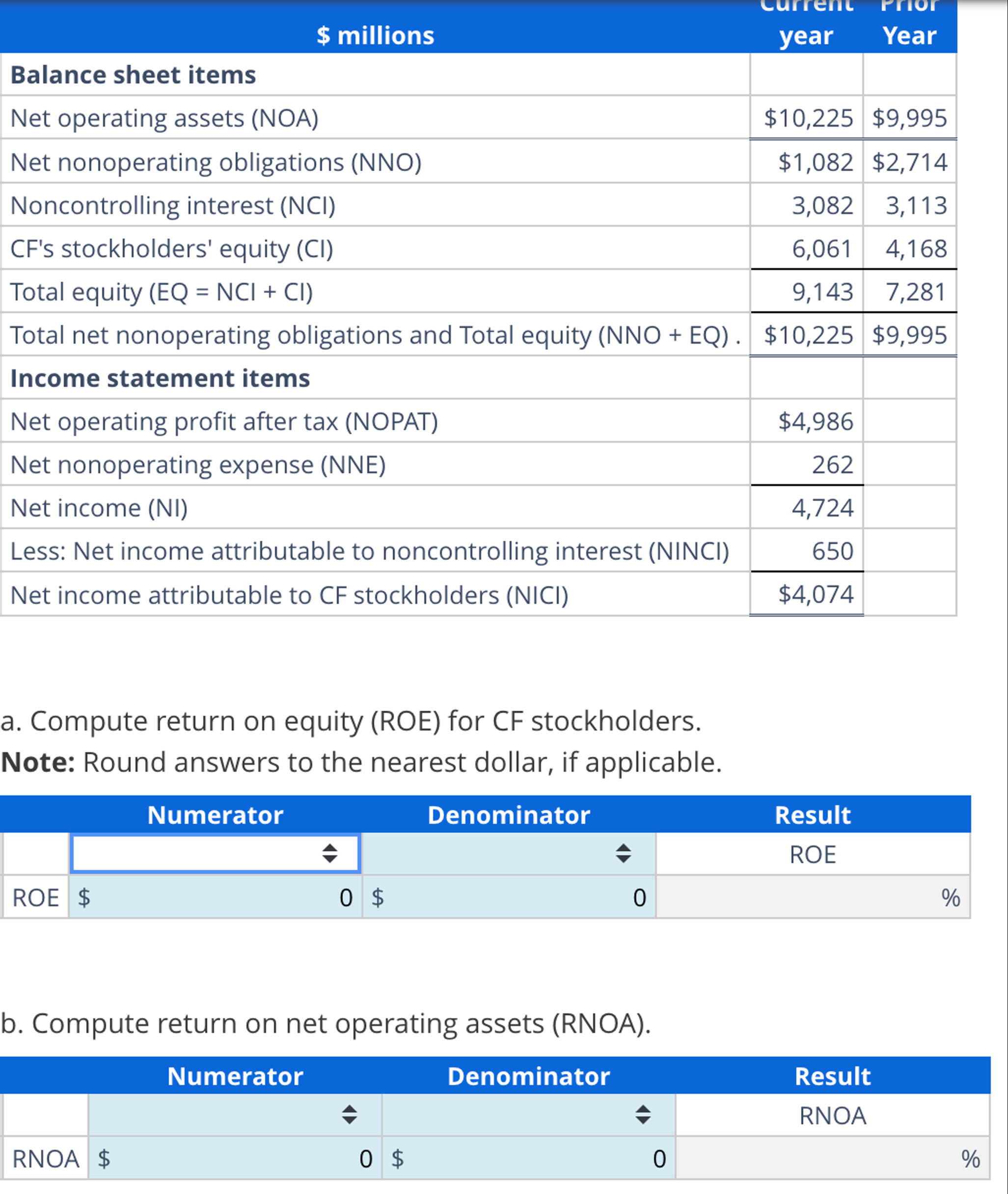This screenshot has width=1008, height=1194.
Task: Click the ROE denominator dollar amount field
Action: pos(509,897)
